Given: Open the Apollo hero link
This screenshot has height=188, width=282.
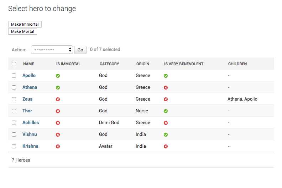Looking at the screenshot, I should pos(29,76).
